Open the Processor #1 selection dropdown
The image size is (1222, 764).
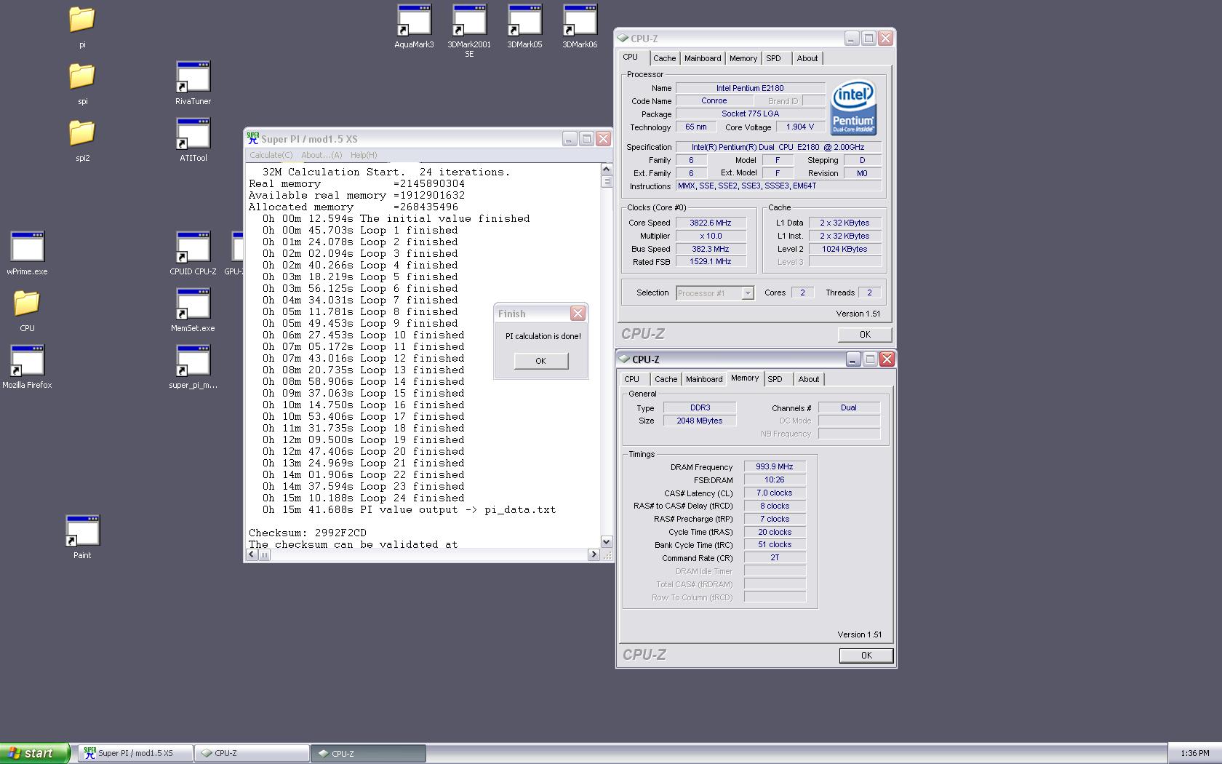tap(747, 293)
